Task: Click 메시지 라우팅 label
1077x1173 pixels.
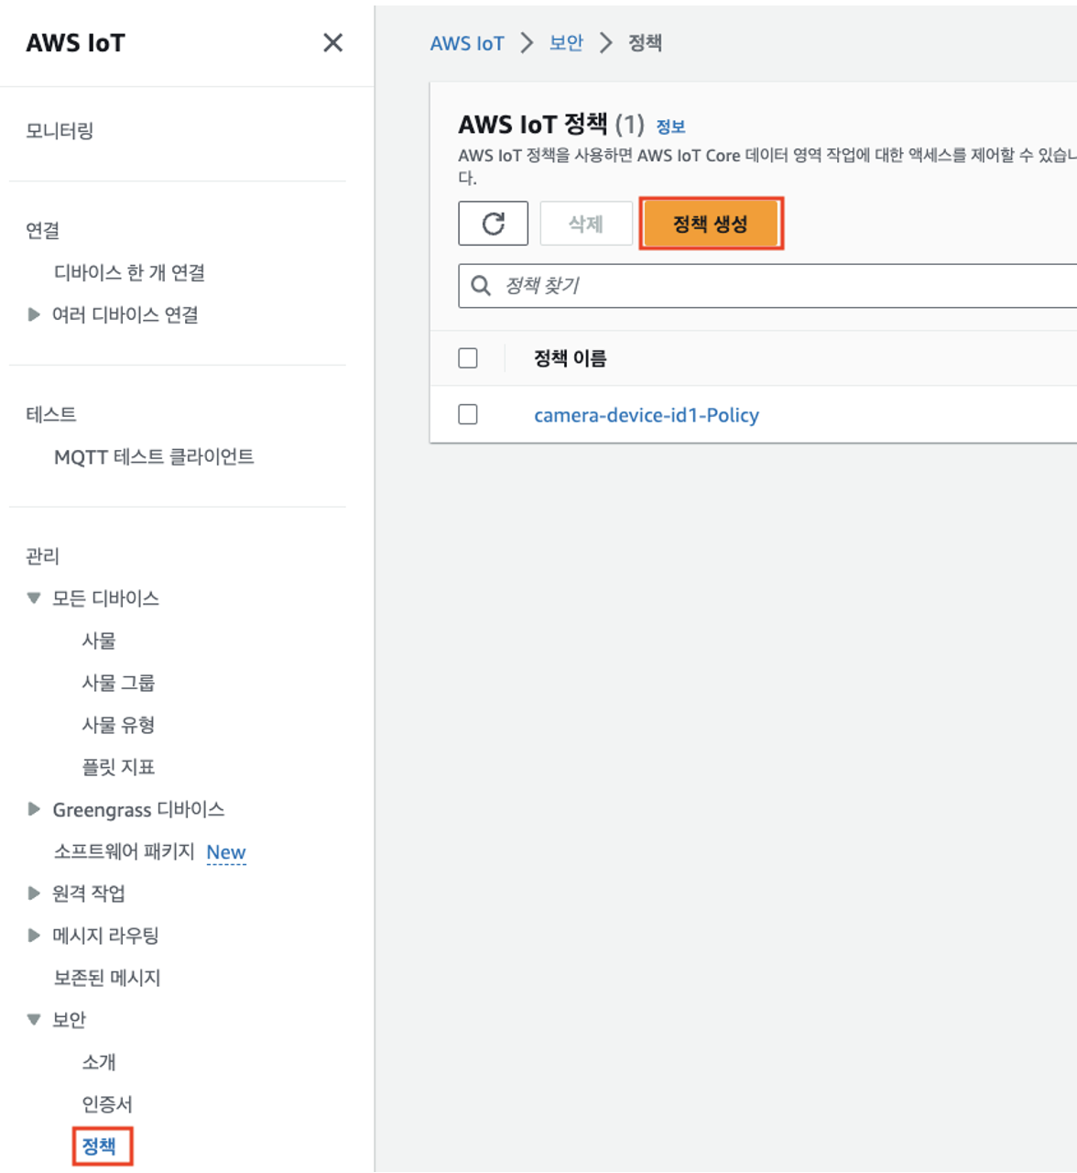Action: point(105,936)
